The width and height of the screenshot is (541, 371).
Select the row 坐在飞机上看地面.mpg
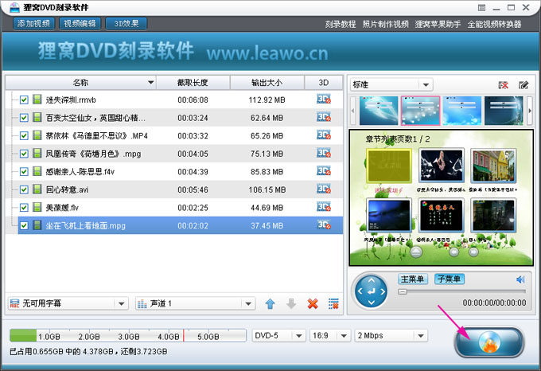(181, 225)
